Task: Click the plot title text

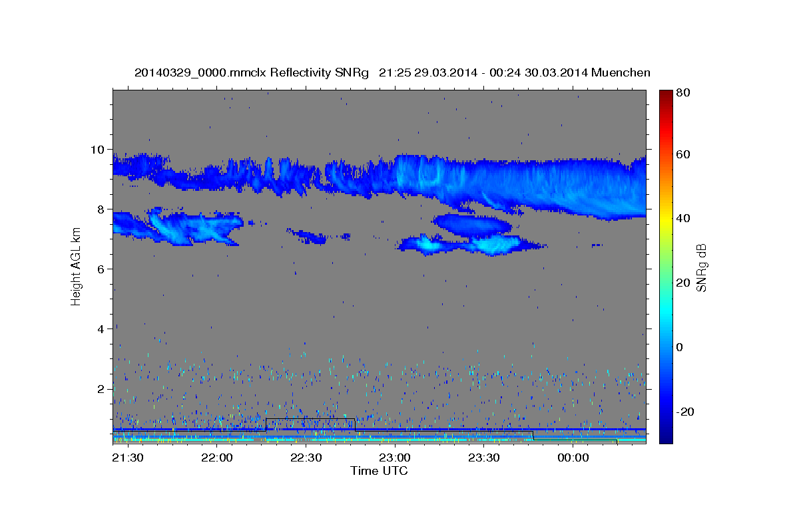Action: (x=392, y=72)
